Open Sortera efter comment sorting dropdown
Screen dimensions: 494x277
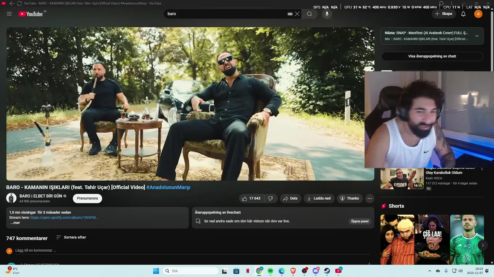tap(71, 237)
